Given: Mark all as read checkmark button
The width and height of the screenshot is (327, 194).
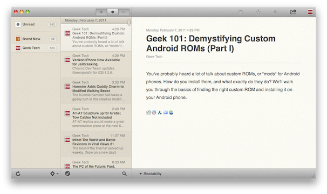Looking at the screenshot, I should [x=67, y=174].
